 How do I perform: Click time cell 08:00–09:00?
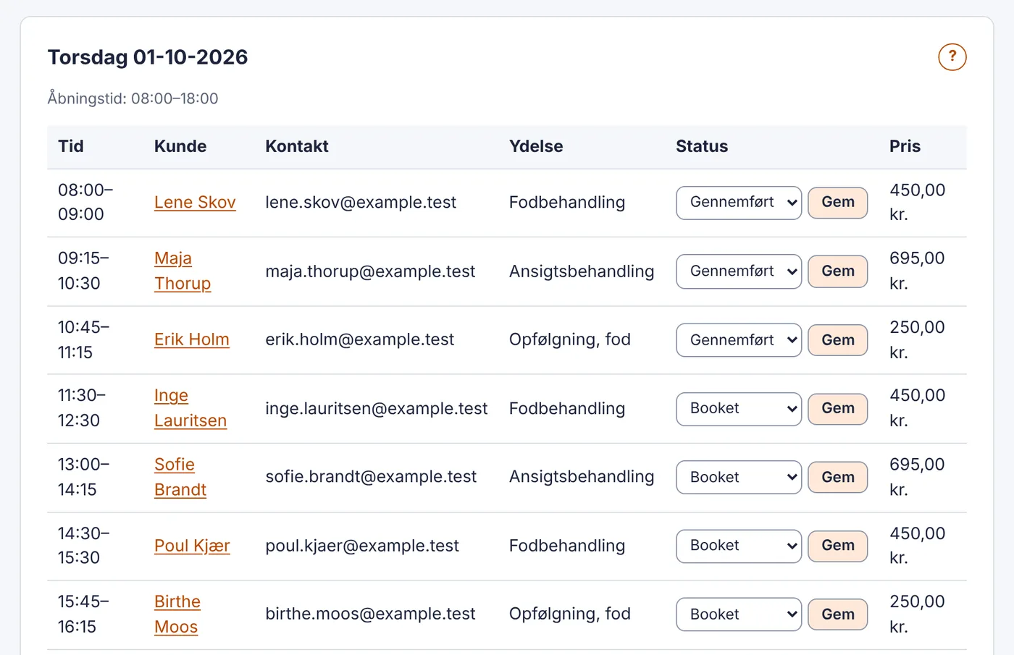[85, 203]
